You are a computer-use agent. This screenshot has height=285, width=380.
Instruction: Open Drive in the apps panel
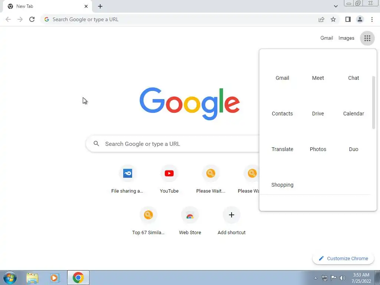(x=318, y=114)
